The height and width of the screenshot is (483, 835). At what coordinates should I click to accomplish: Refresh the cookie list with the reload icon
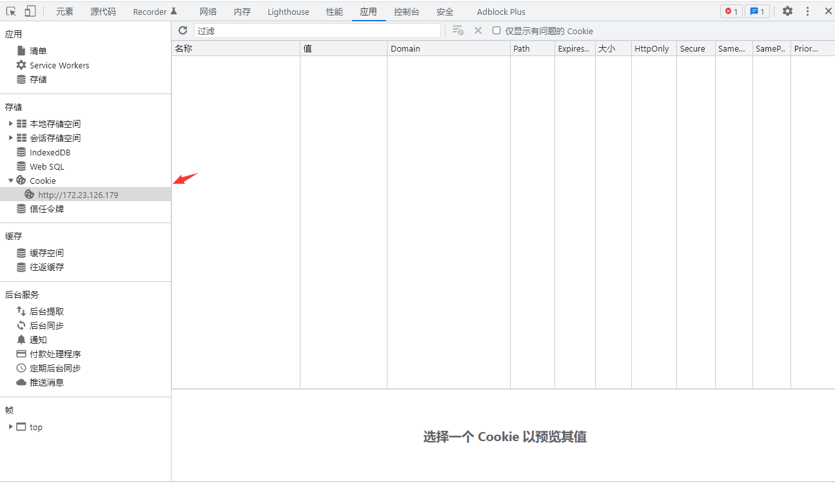(x=183, y=30)
